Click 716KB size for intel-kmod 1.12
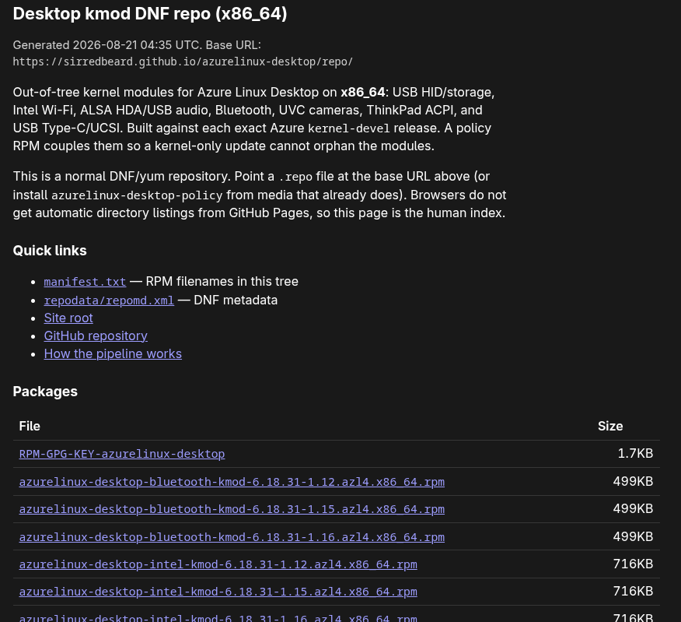 point(634,564)
